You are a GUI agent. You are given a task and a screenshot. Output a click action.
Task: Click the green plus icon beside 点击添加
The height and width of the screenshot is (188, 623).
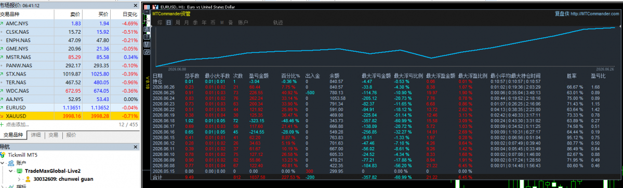(x=2, y=124)
